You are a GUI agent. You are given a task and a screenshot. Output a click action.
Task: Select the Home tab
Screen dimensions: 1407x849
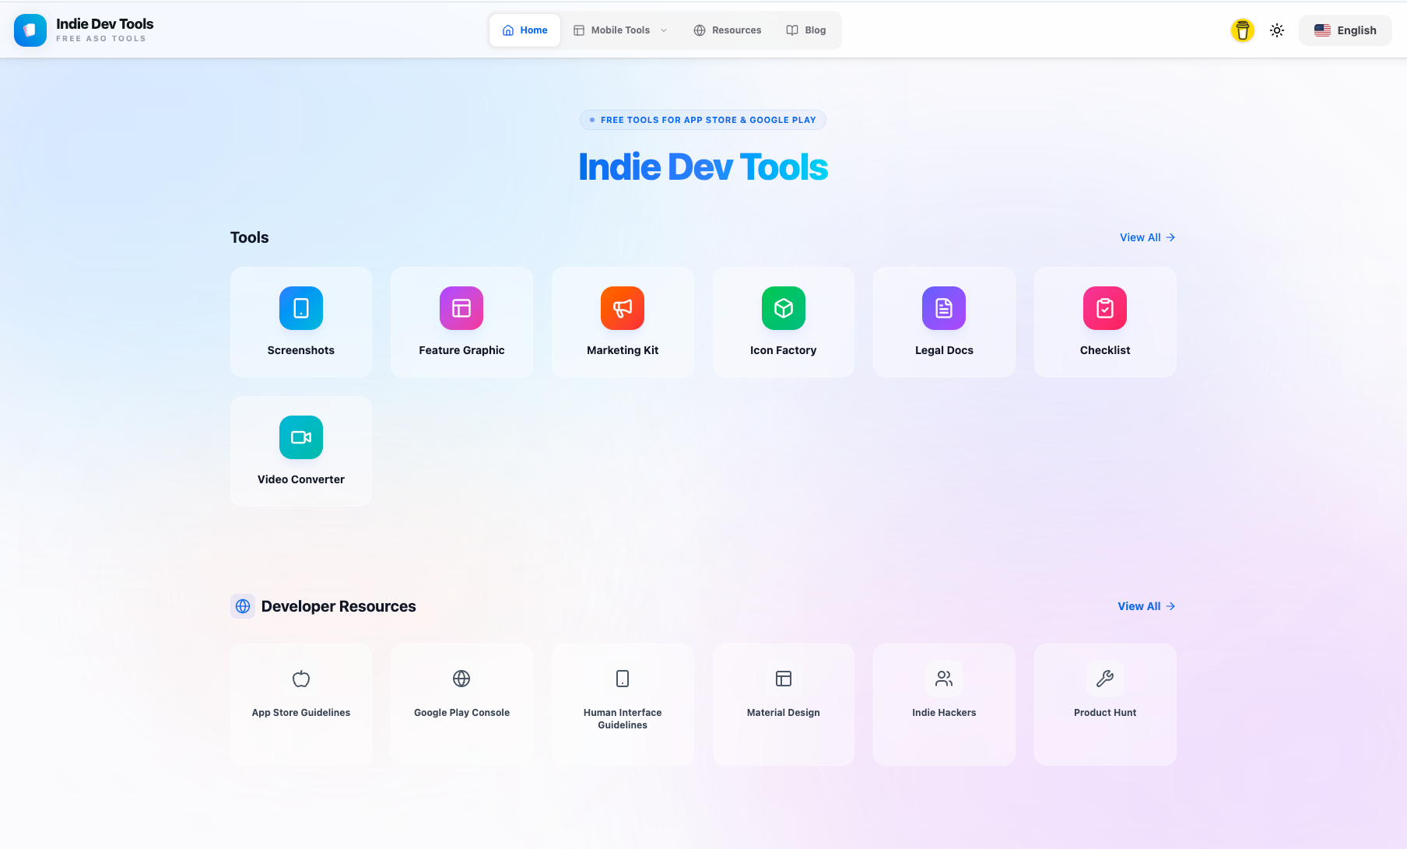click(x=525, y=30)
